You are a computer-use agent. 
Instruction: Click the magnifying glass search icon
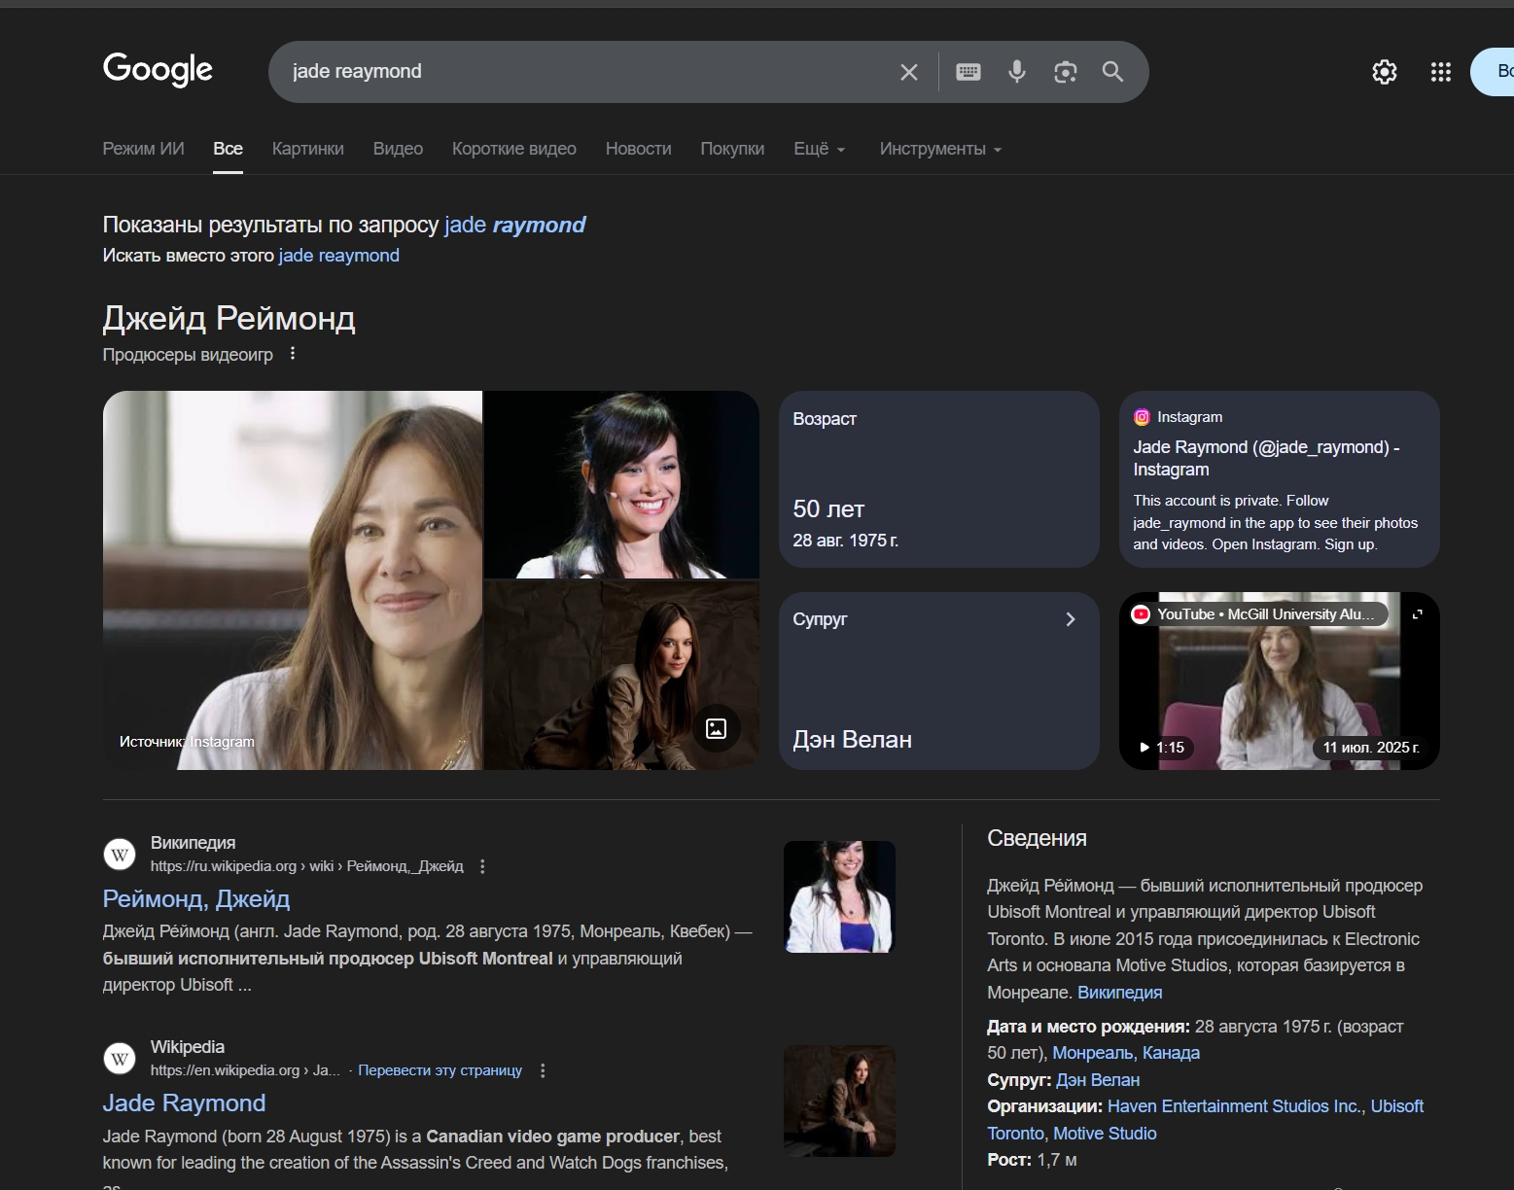click(1112, 72)
